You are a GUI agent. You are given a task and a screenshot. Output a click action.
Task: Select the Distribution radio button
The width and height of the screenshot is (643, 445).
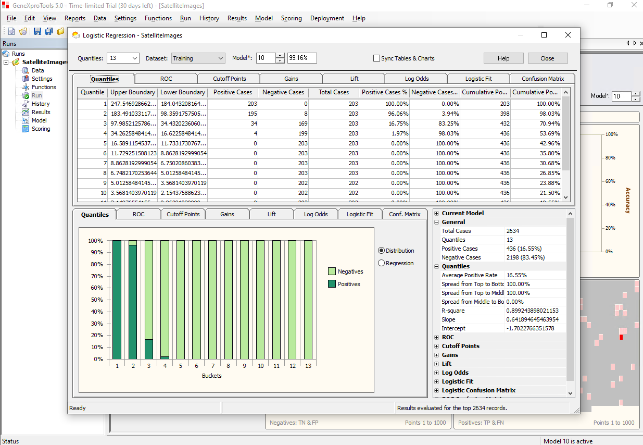coord(381,251)
